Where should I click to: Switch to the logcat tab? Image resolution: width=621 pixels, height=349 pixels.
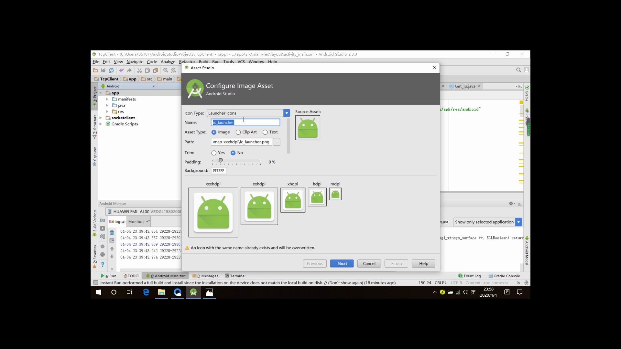click(117, 221)
